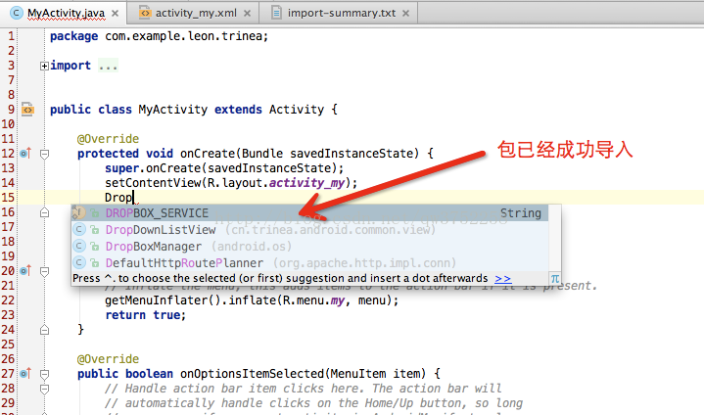Click the class icon beside DropDownListView
This screenshot has height=415, width=704.
[79, 230]
